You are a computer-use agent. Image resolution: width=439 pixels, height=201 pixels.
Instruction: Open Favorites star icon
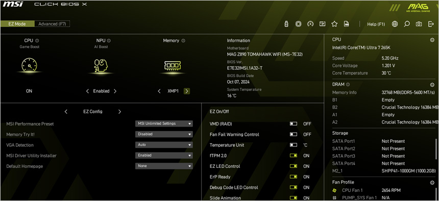click(334, 24)
